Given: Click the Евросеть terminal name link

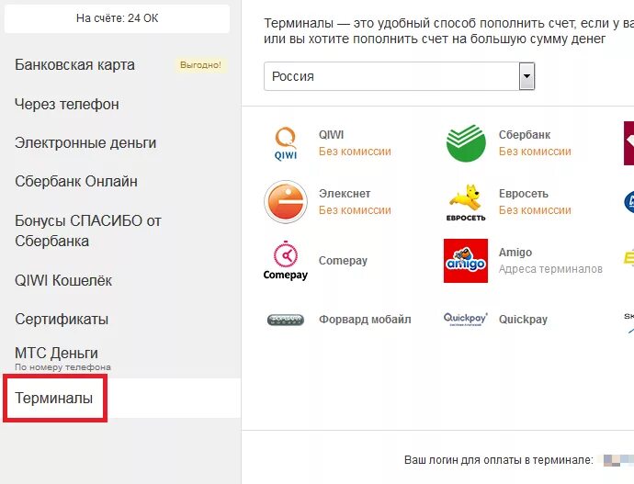Looking at the screenshot, I should tap(524, 194).
